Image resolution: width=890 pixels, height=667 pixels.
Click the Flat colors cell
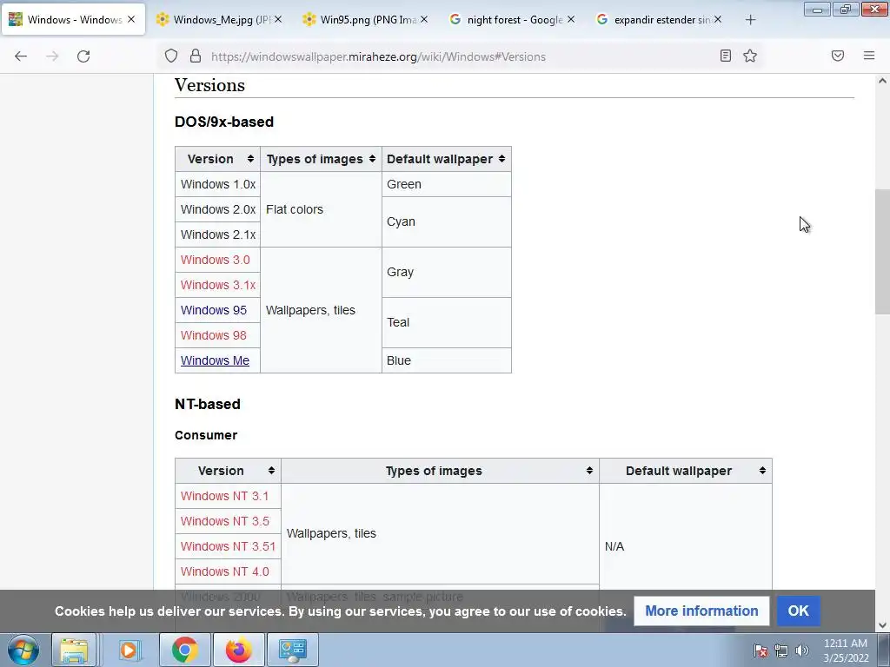[x=321, y=209]
